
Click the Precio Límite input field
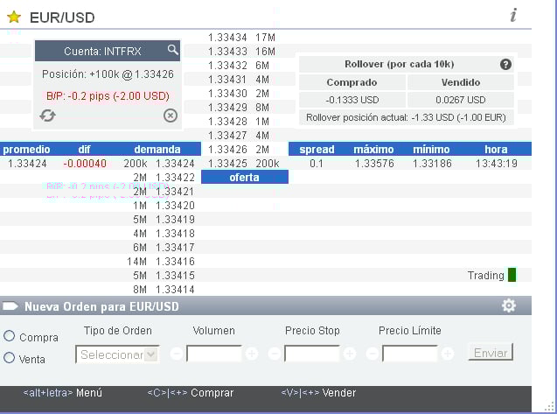point(409,354)
